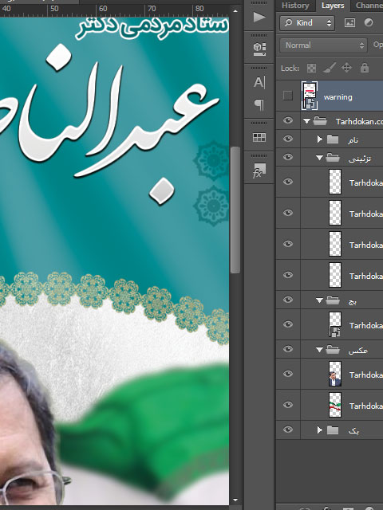Open the Normal blend mode dropdown
The width and height of the screenshot is (383, 510).
pyautogui.click(x=323, y=45)
